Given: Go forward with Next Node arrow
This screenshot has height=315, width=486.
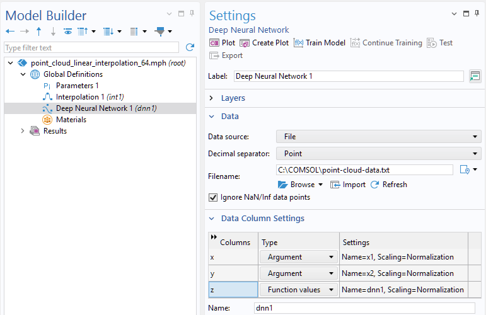Looking at the screenshot, I should (25, 31).
